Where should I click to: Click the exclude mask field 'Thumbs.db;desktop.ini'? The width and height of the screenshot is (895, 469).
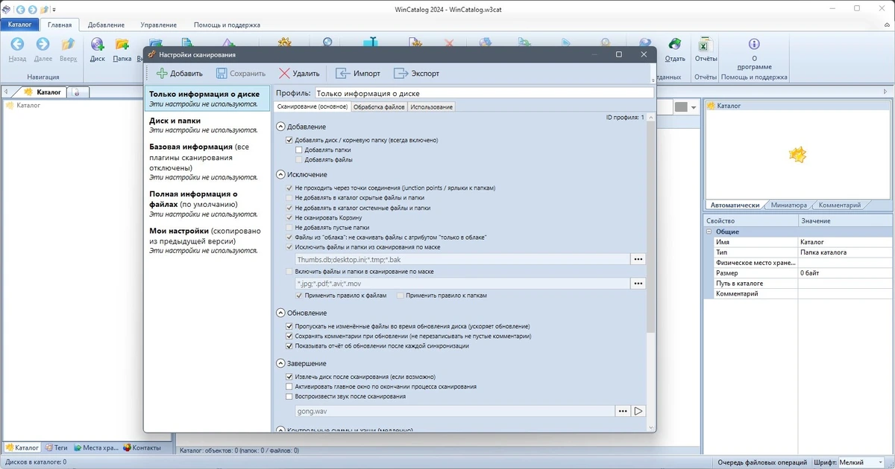tap(462, 259)
